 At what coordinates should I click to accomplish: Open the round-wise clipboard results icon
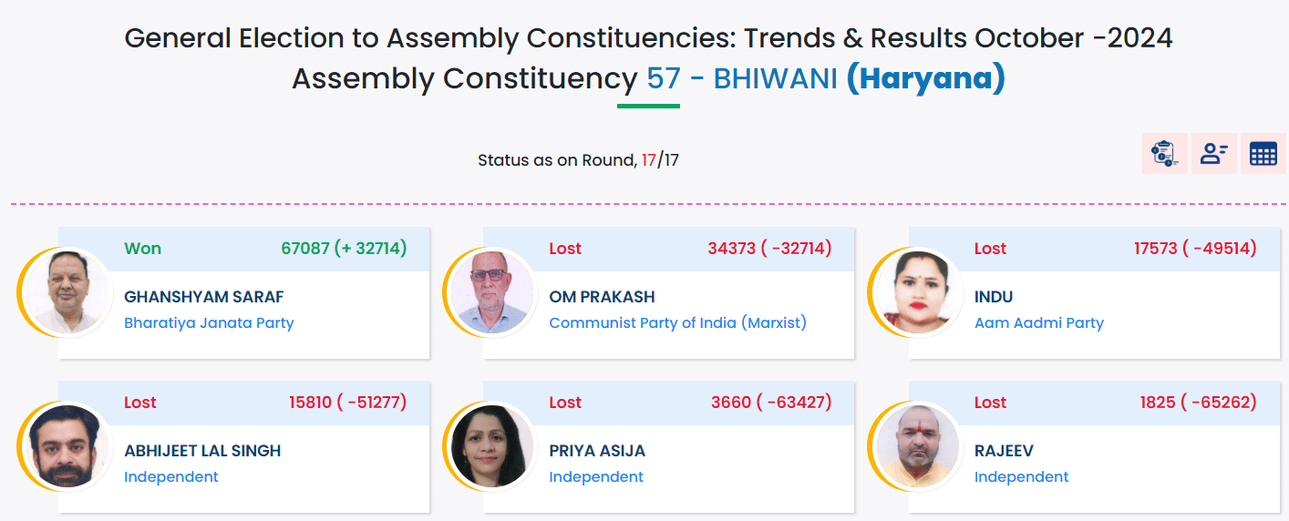[x=1164, y=153]
